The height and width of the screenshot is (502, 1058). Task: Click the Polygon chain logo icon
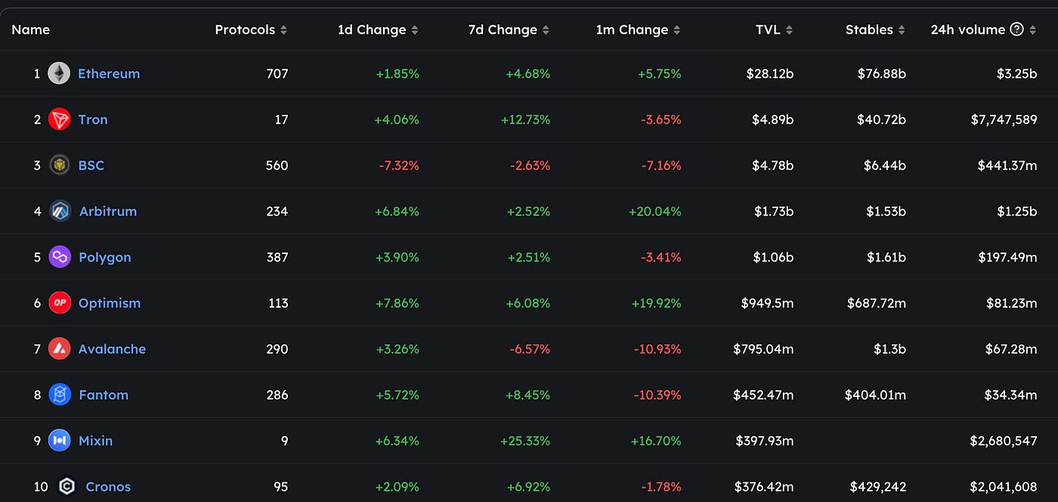[59, 257]
